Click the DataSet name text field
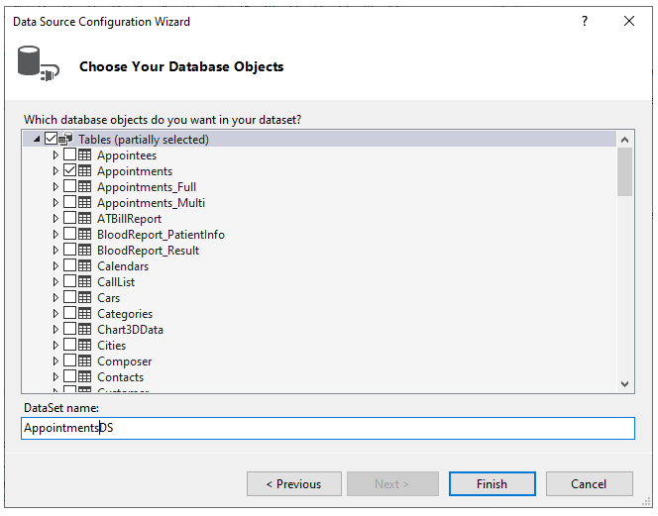This screenshot has height=516, width=658. coord(327,428)
